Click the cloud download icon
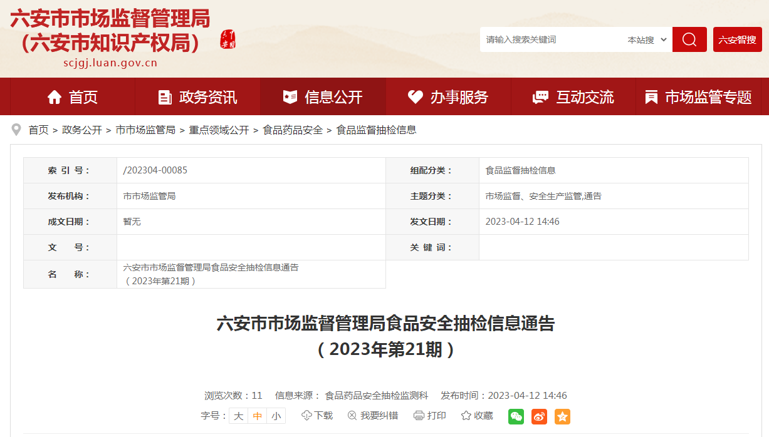Viewport: 769px width, 437px height. click(x=306, y=416)
